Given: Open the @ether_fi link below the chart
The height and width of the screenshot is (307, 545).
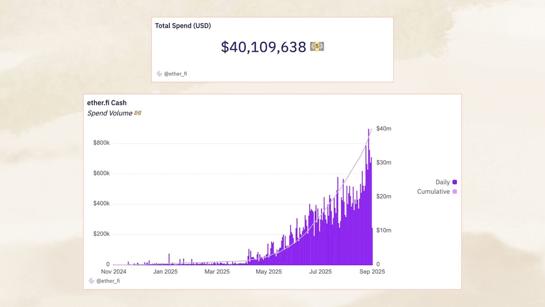Looking at the screenshot, I should point(108,281).
